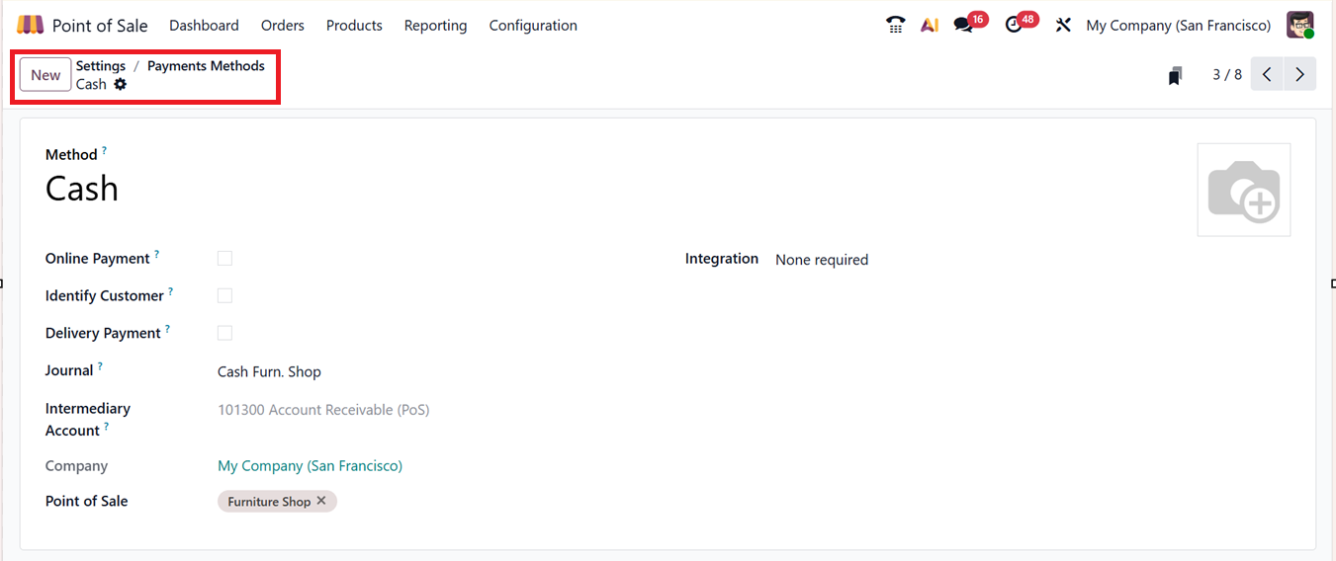This screenshot has height=561, width=1336.
Task: Expand the Configuration menu
Action: [533, 25]
